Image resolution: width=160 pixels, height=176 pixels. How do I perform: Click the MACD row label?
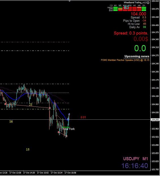click(110, 8)
